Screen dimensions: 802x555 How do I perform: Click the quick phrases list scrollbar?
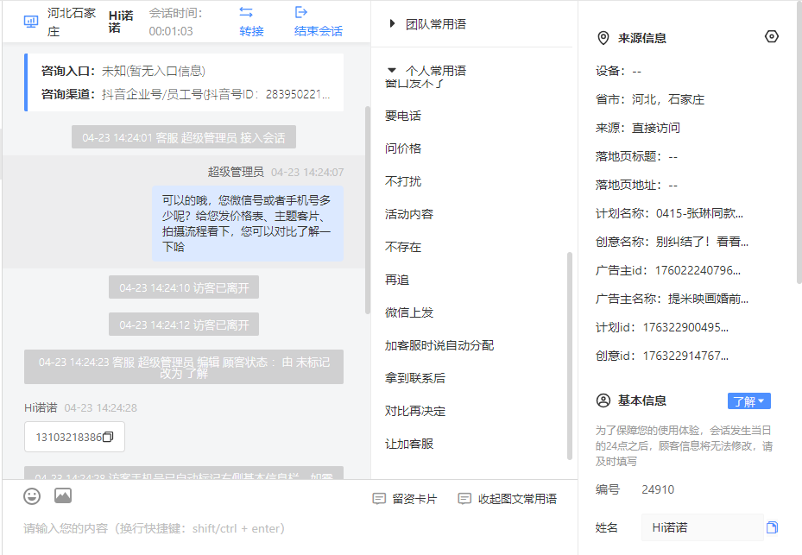point(569,356)
